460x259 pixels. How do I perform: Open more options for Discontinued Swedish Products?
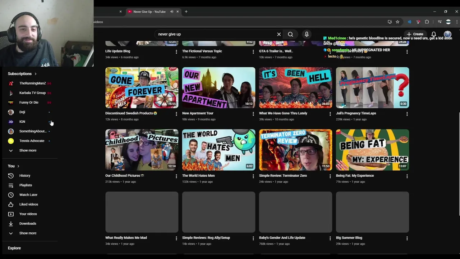click(176, 114)
